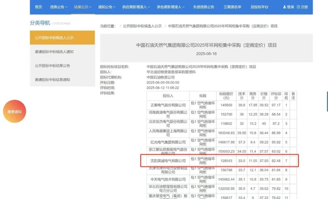Click total score 97.17
This screenshot has width=328, height=199.
click(x=276, y=105)
